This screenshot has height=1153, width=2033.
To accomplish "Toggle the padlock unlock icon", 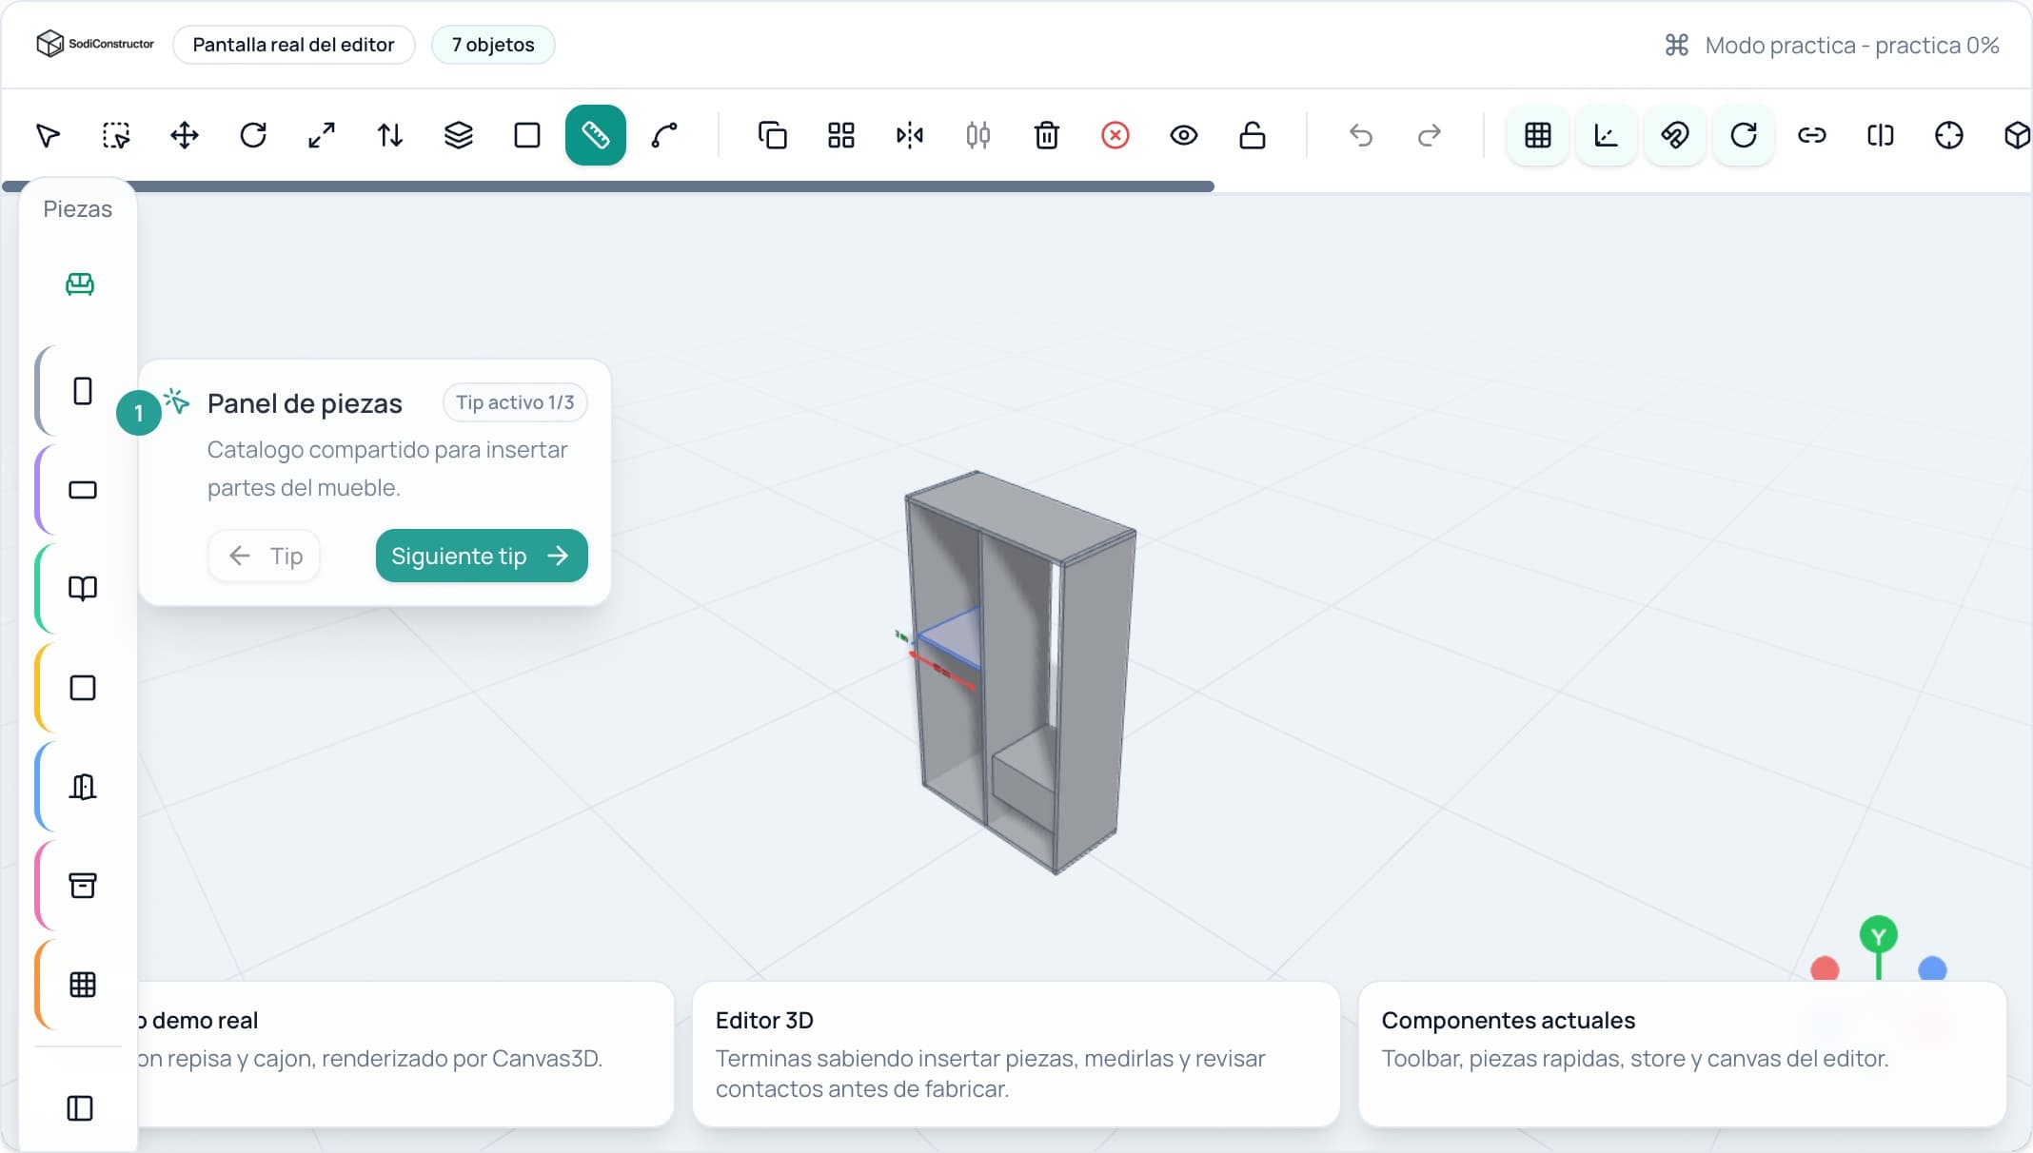I will (x=1253, y=135).
